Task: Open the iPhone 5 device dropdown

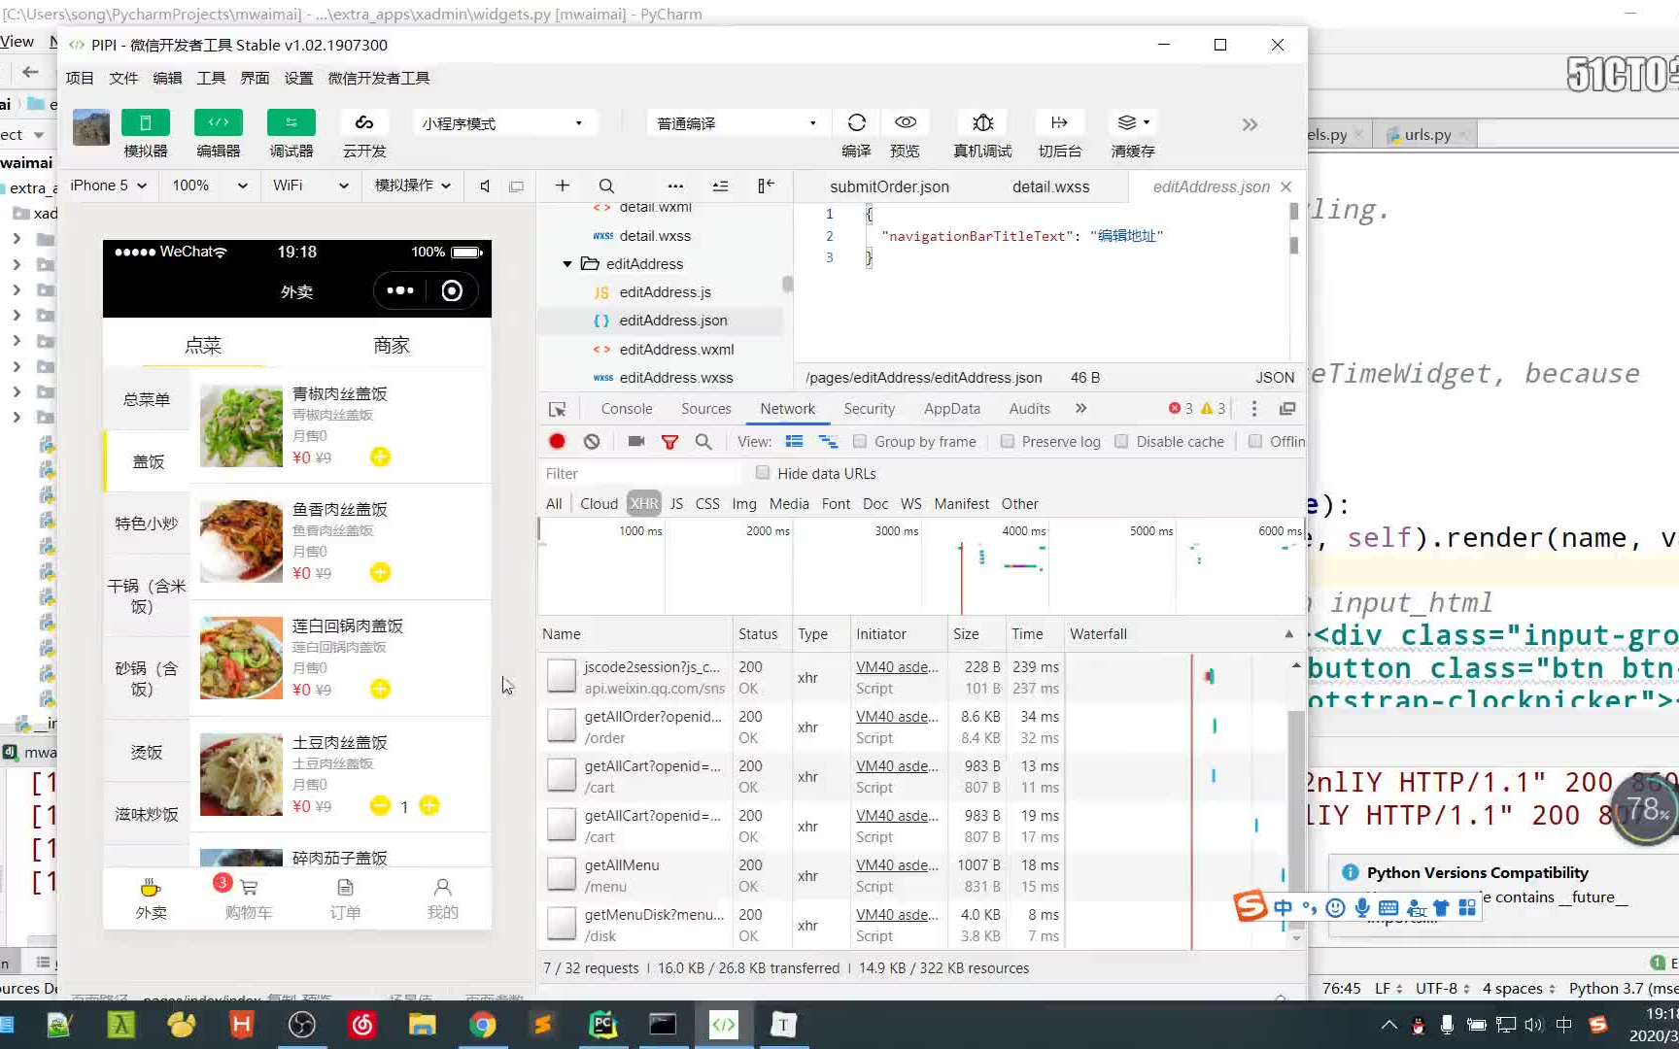Action: (109, 186)
